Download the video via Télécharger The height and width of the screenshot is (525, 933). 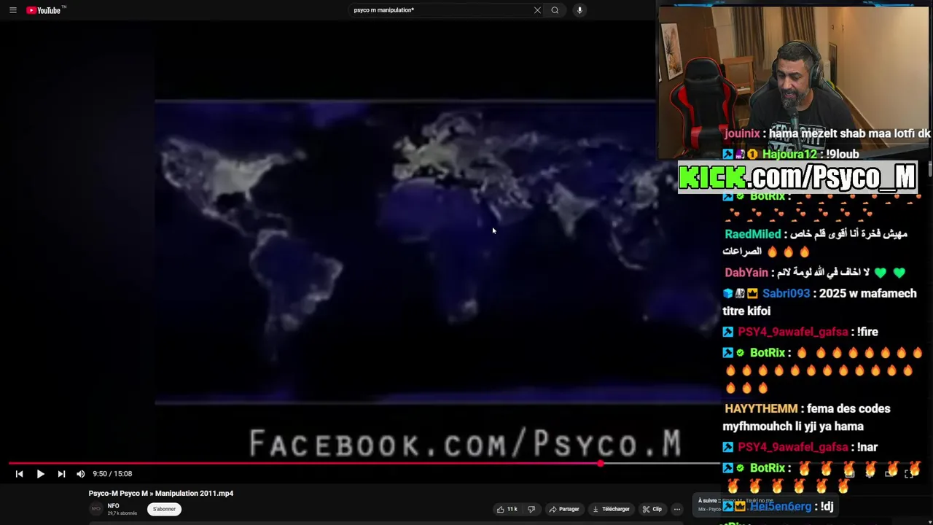pos(611,509)
